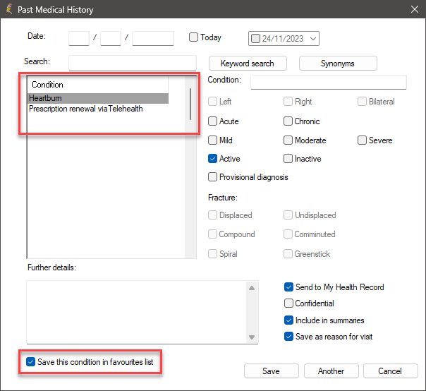Click the Keyword search button

click(x=248, y=64)
